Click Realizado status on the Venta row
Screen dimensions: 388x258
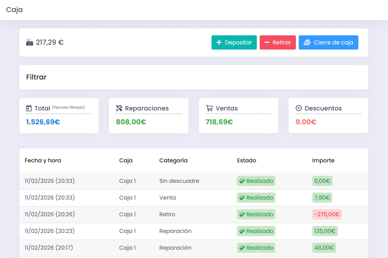pos(256,198)
